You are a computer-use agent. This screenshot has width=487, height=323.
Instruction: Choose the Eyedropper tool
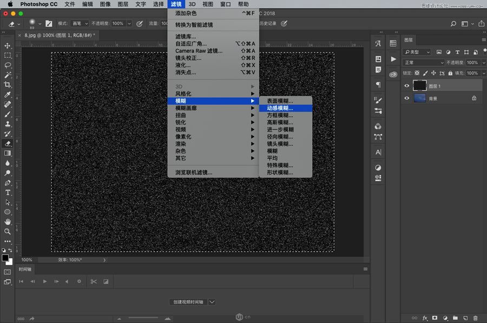8,95
